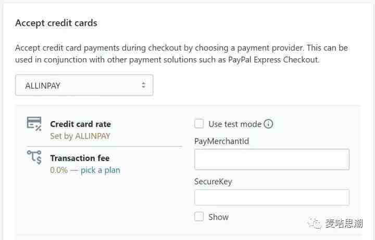Click the transaction fee icon
The height and width of the screenshot is (240, 375).
coord(34,157)
